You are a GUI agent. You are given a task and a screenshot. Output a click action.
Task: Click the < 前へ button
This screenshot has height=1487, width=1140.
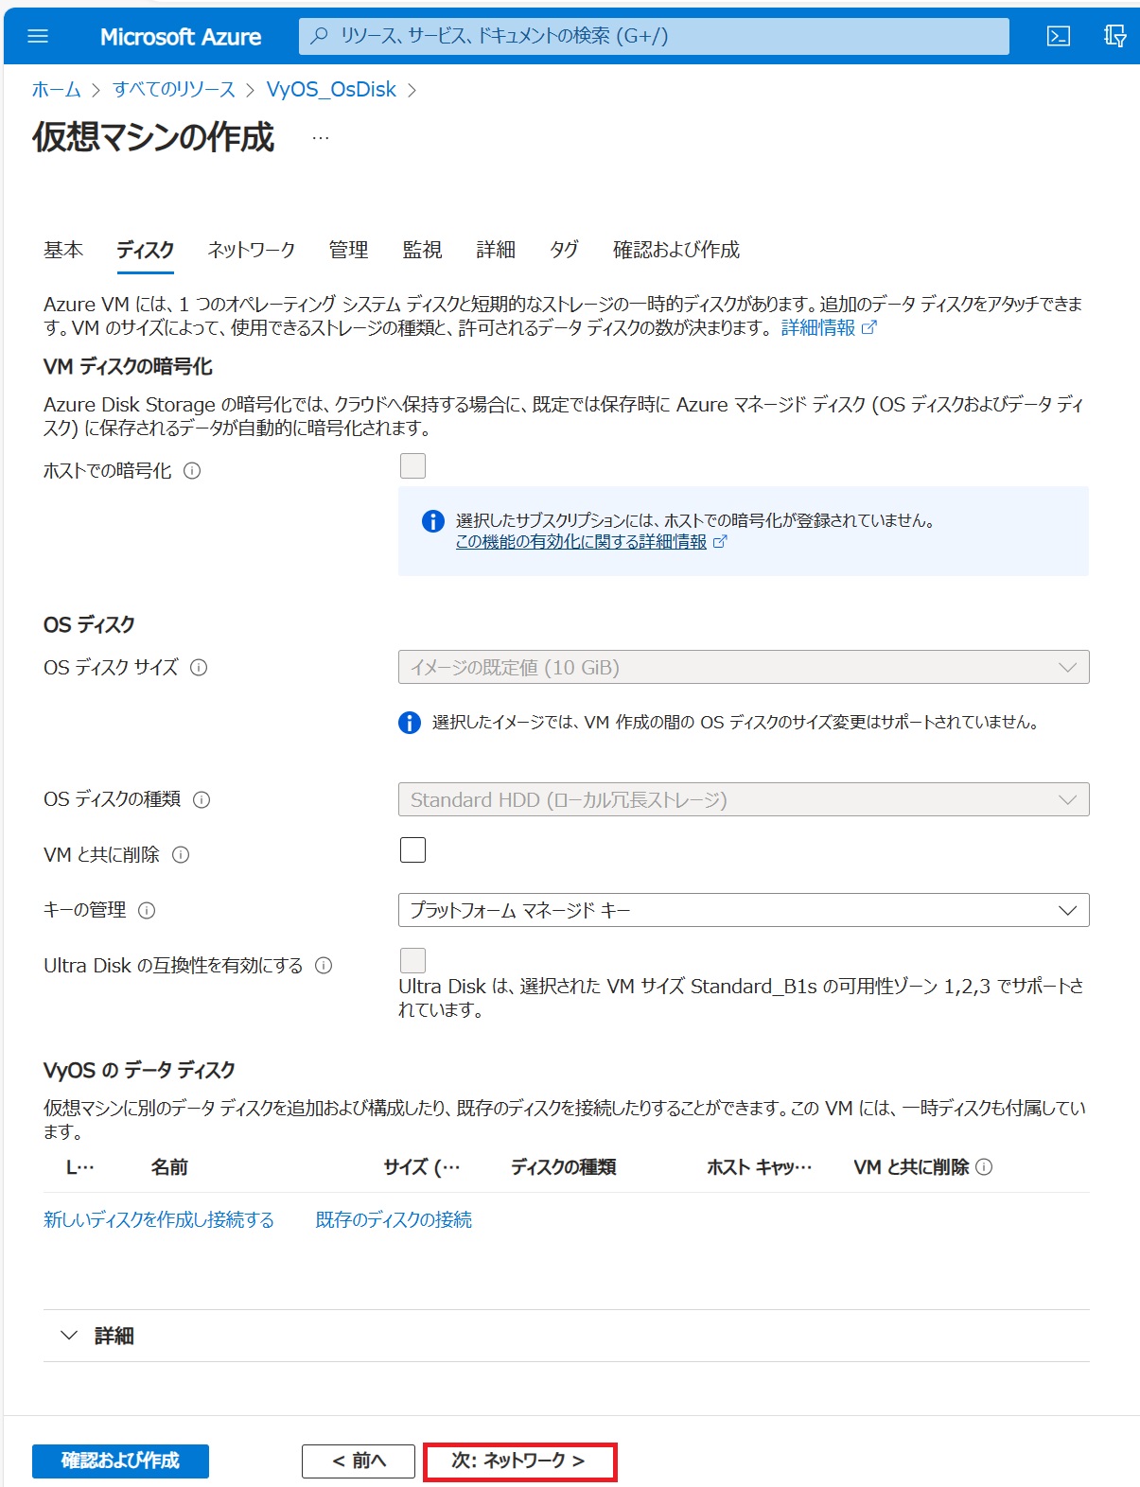[x=359, y=1461]
